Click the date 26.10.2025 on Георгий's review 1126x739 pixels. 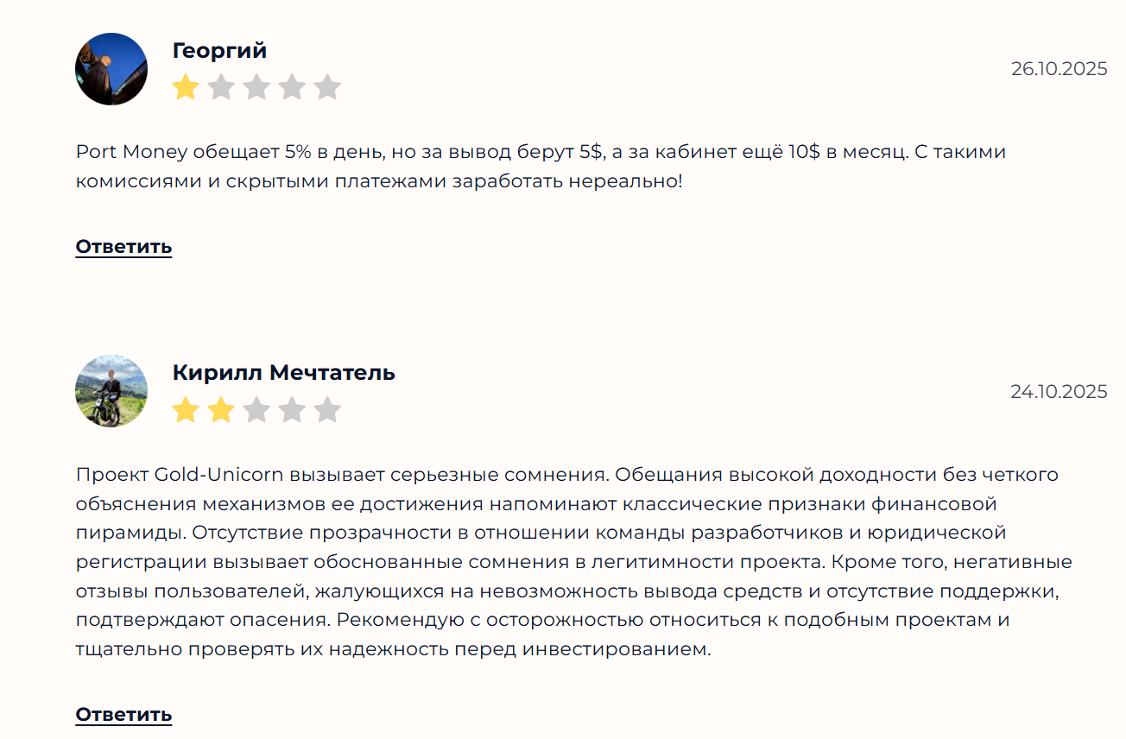(1059, 68)
